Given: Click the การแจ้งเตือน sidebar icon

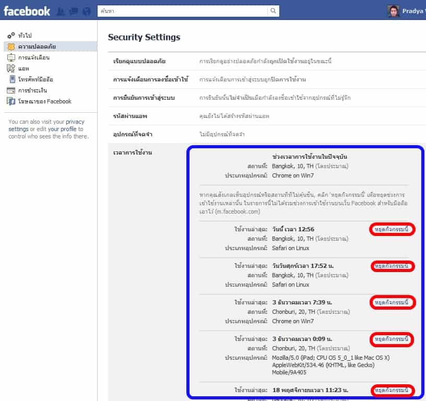Looking at the screenshot, I should (x=11, y=57).
